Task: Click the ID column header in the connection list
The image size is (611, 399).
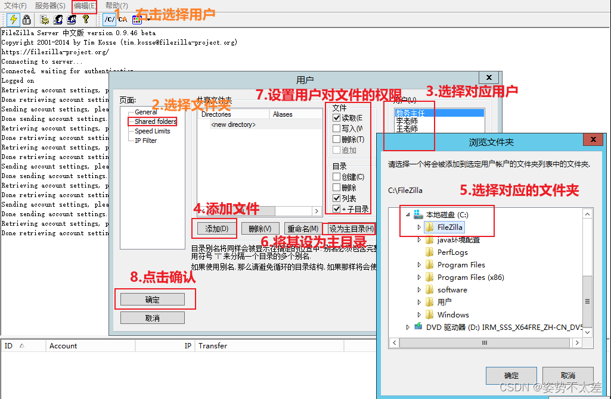Action: click(23, 345)
